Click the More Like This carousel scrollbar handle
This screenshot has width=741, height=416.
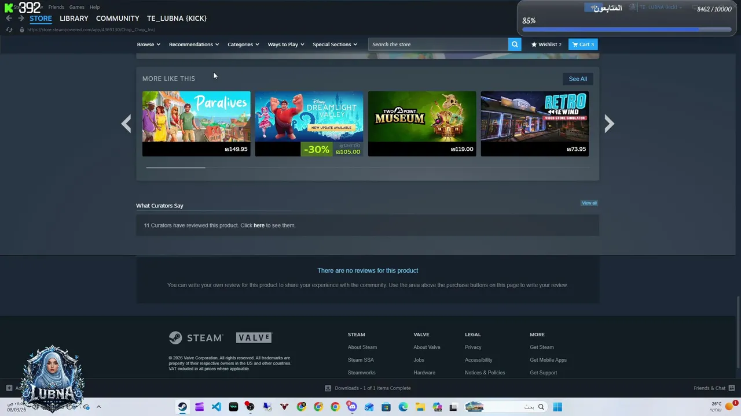[x=175, y=168]
